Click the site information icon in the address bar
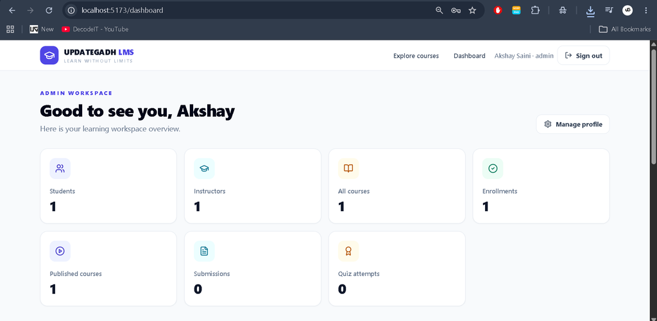 point(72,10)
